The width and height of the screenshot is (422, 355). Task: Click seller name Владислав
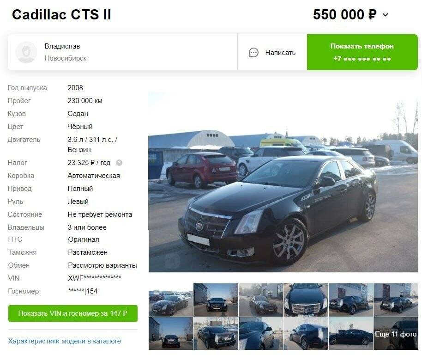tap(62, 46)
